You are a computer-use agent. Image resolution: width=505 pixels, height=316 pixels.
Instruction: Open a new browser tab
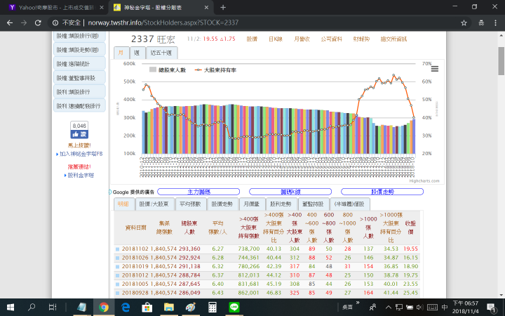(223, 7)
